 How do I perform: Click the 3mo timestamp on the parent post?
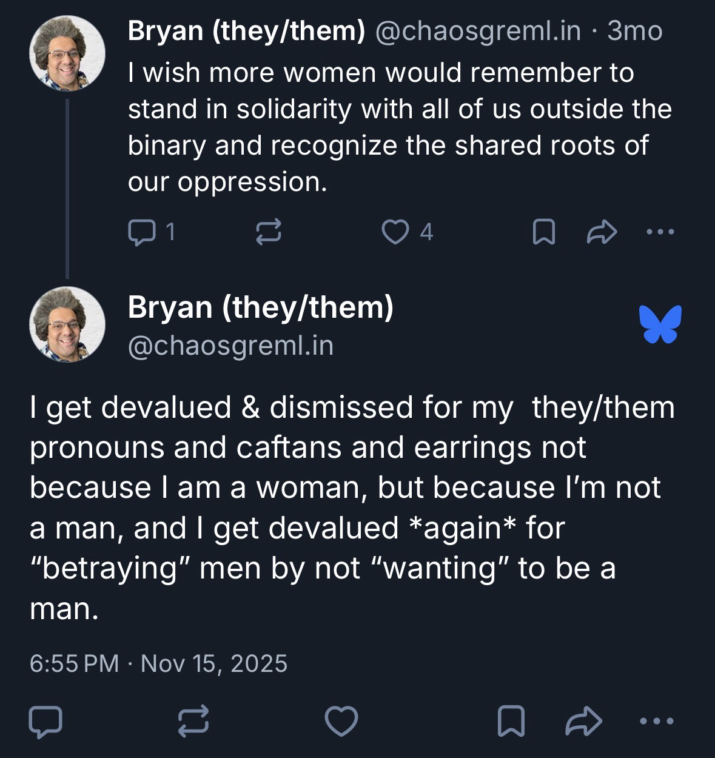[634, 31]
